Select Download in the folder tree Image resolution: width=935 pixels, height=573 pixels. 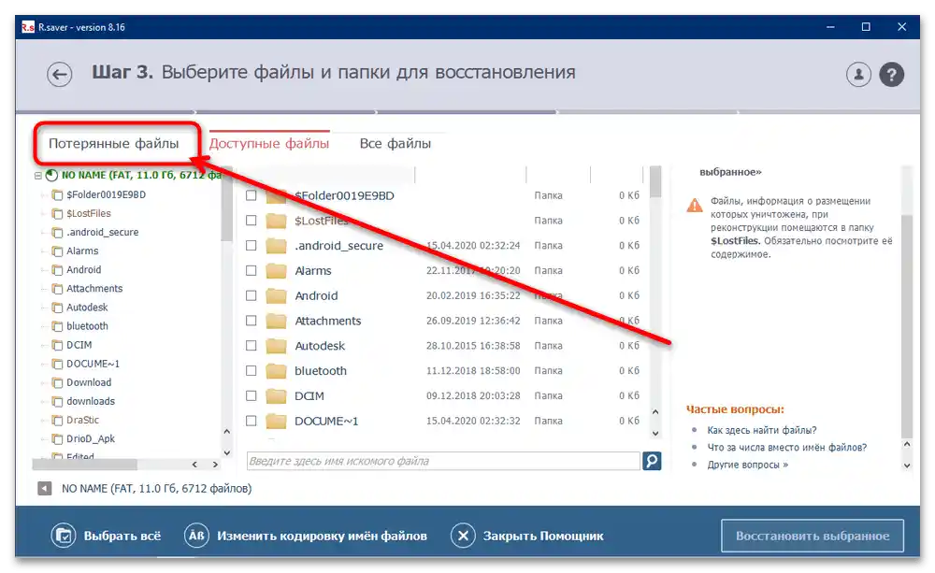coord(89,382)
